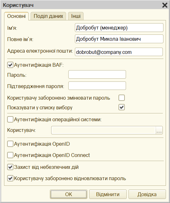The image size is (170, 203).
Task: Click the Пароль: label
Action: 17,75
